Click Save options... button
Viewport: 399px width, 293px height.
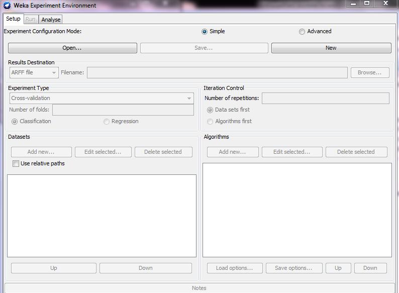294,268
